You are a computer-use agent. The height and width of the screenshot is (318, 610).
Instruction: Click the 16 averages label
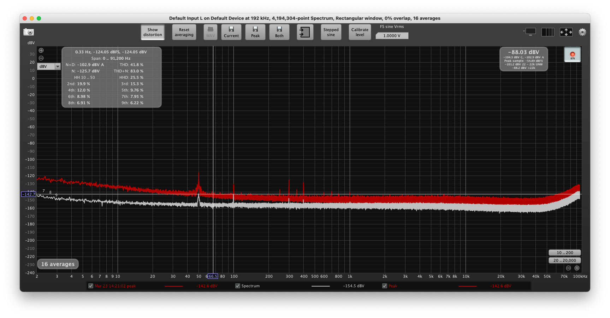[x=58, y=264]
